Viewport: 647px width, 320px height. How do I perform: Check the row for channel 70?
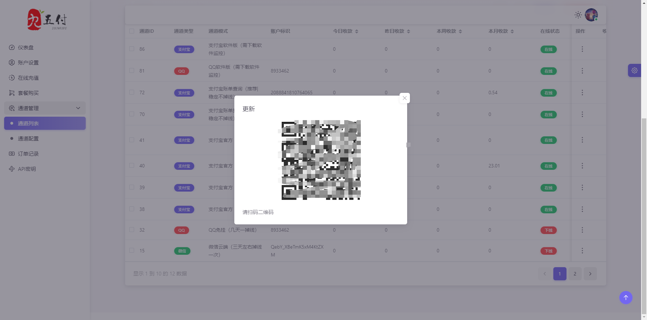[x=132, y=114]
